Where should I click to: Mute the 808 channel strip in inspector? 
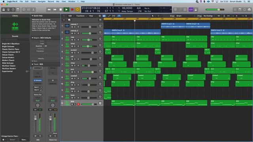[35, 136]
